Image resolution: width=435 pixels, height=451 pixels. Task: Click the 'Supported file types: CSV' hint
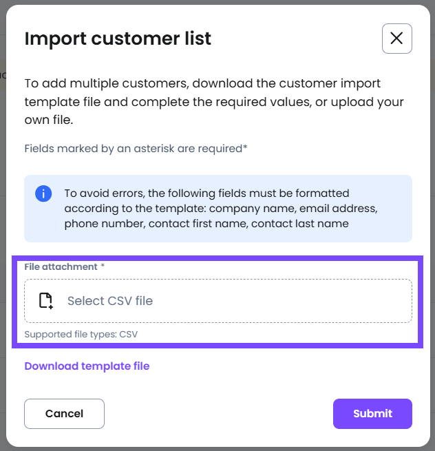tap(81, 334)
